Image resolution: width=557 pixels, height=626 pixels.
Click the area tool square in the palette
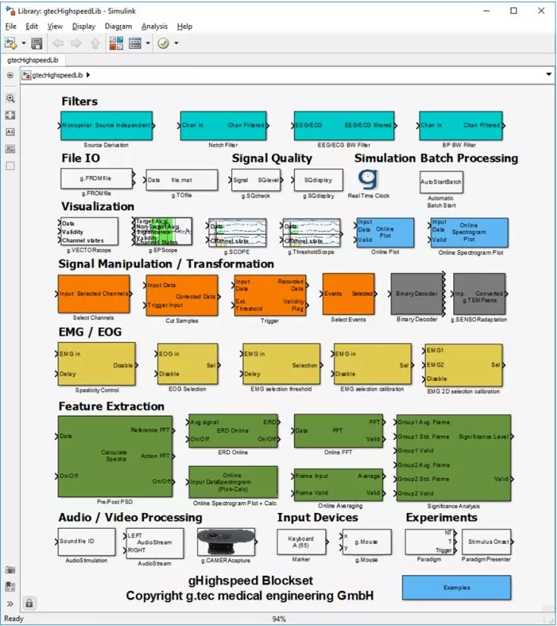pyautogui.click(x=10, y=165)
